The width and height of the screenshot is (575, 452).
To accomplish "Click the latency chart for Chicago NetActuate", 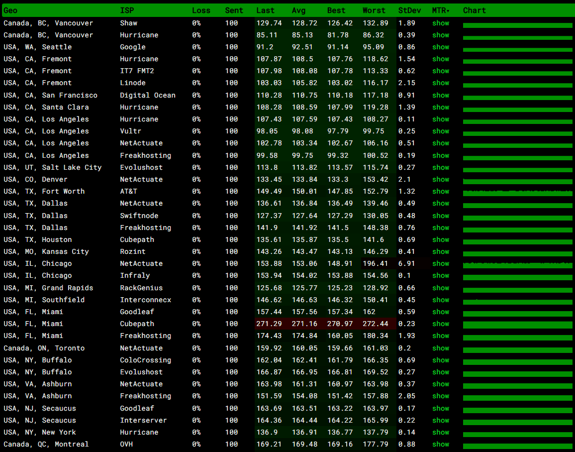I will 517,266.
